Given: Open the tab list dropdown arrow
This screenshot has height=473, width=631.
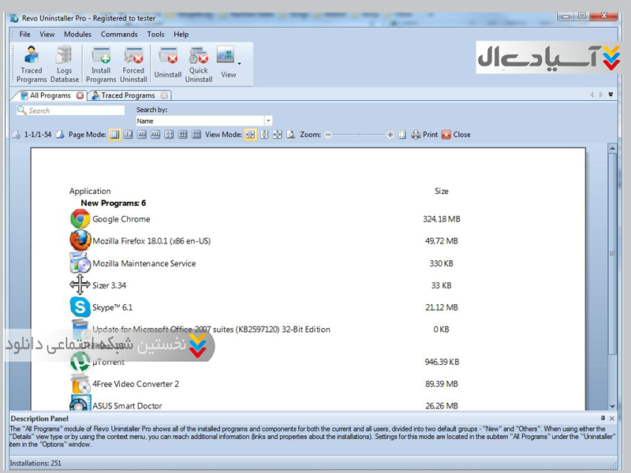Looking at the screenshot, I should (610, 95).
